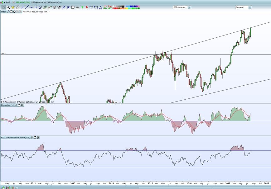Select the ruler measuring tool
The image size is (271, 189).
coord(17,7)
